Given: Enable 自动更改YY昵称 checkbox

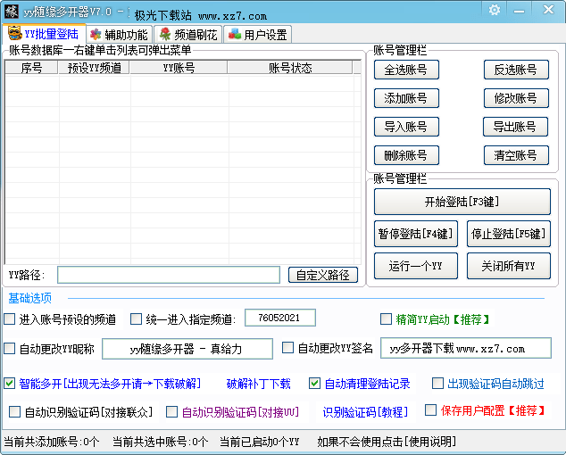Looking at the screenshot, I should (10, 349).
